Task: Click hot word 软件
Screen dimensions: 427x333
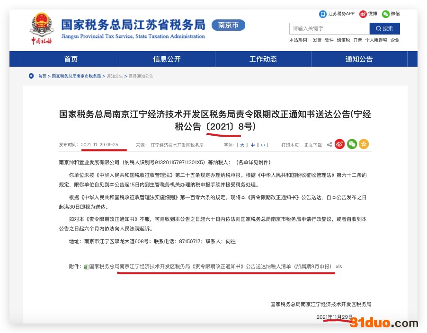Action: tap(329, 40)
